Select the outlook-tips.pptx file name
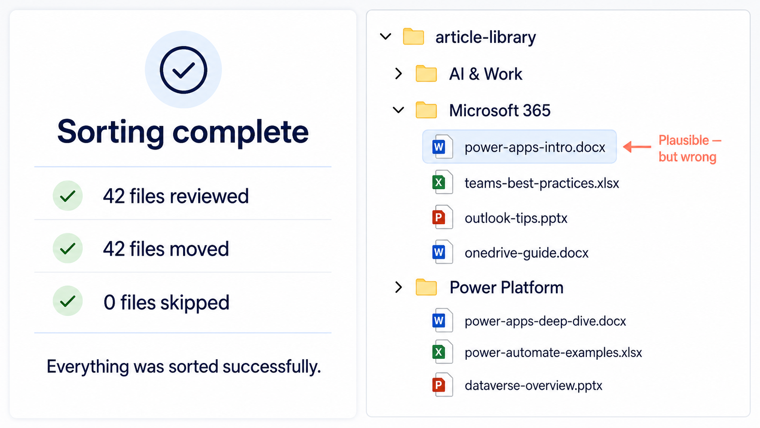 click(x=516, y=218)
